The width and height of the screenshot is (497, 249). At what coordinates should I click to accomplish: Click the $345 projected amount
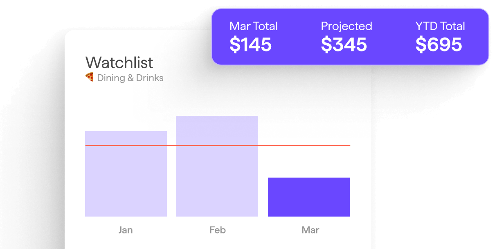click(x=344, y=44)
